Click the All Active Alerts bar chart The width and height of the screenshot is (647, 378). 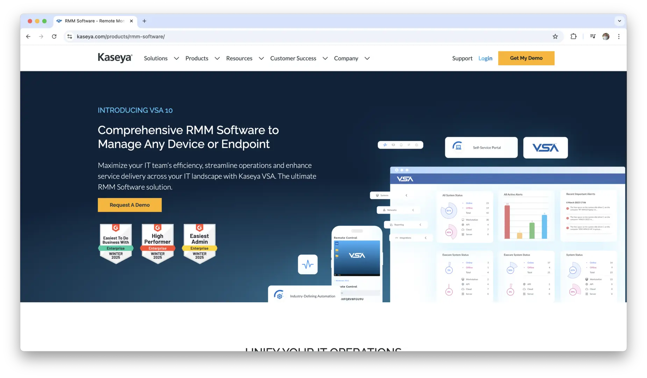(x=526, y=216)
